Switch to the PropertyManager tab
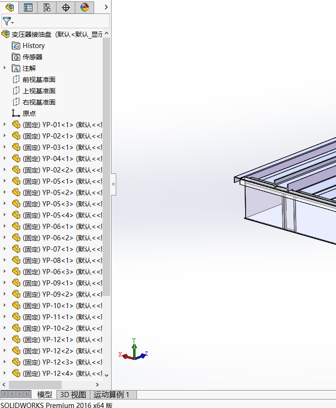This screenshot has width=336, height=408. click(x=28, y=7)
